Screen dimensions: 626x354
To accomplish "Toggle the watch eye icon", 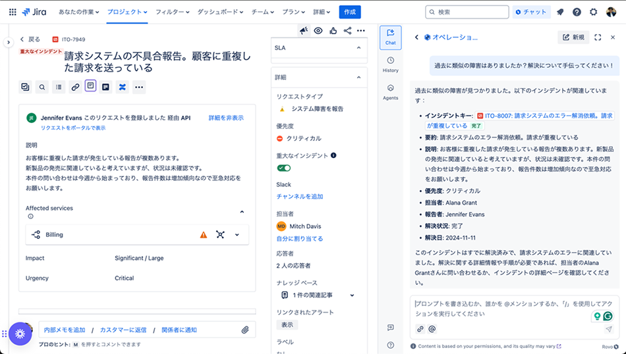I will (318, 31).
